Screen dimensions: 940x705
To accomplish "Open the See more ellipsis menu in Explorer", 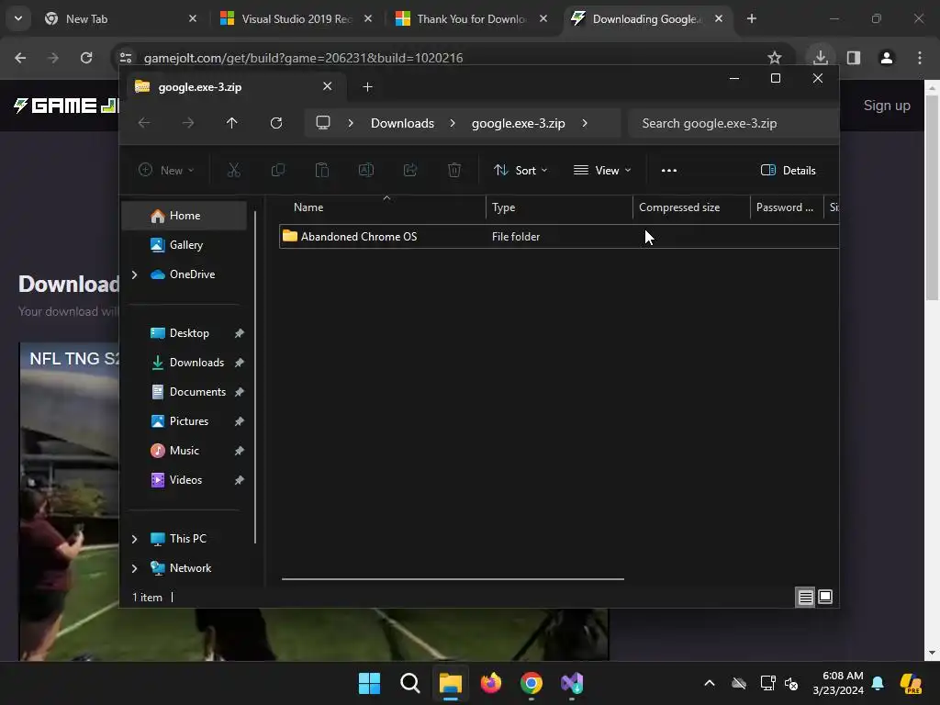I will pyautogui.click(x=669, y=170).
